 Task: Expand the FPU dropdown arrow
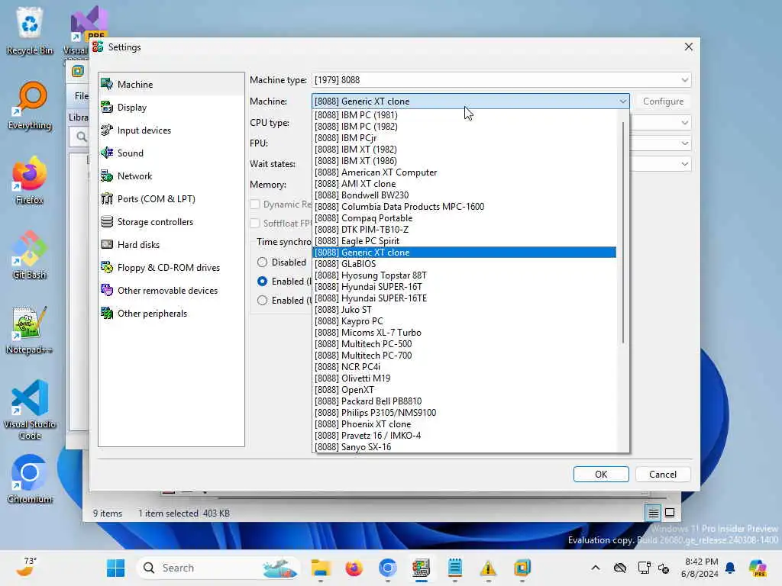coord(685,143)
